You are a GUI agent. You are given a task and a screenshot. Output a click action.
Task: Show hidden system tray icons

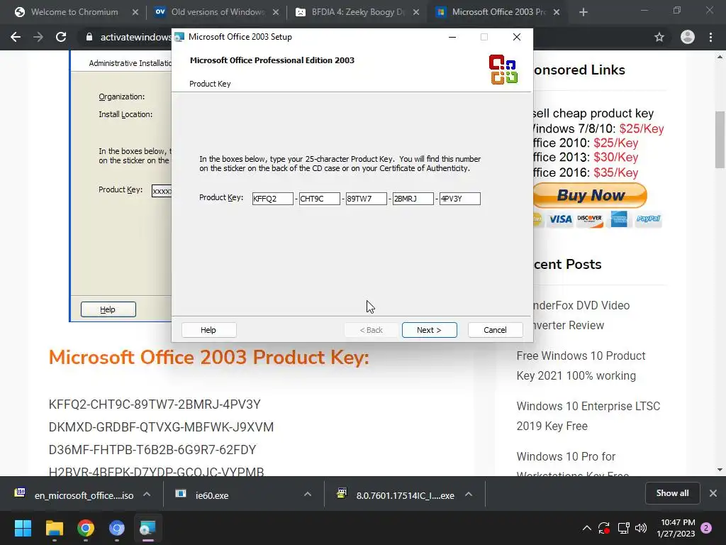[x=586, y=528]
